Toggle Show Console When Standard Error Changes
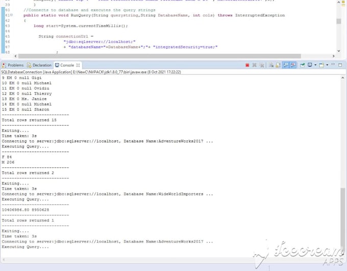 click(293, 65)
